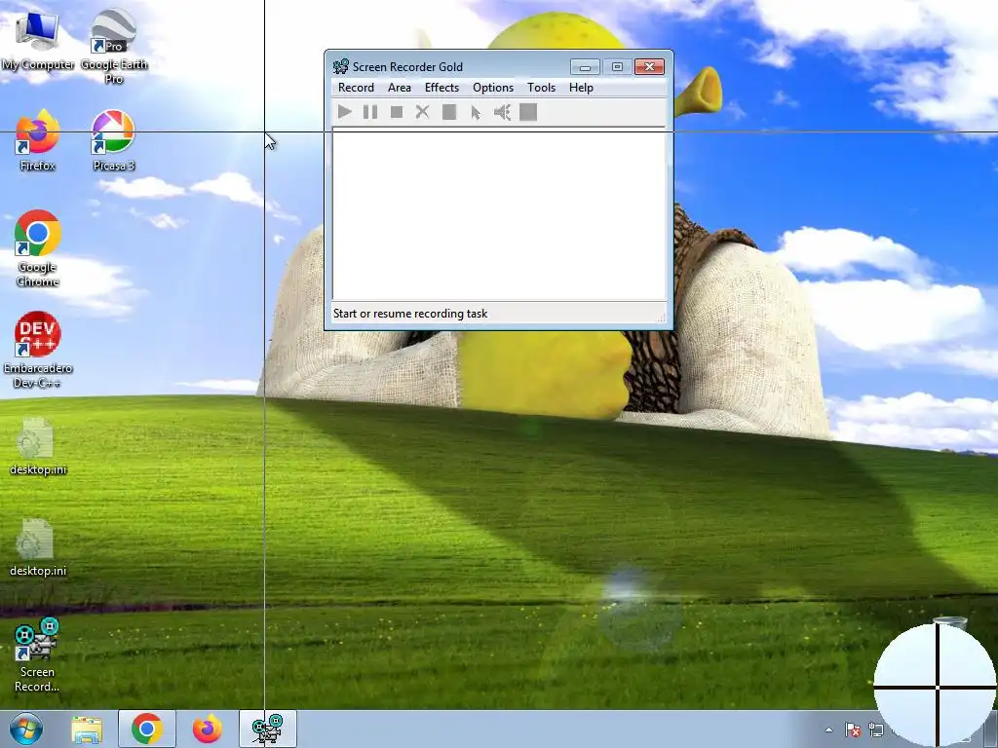Image resolution: width=998 pixels, height=748 pixels.
Task: Open the Options menu
Action: tap(492, 88)
